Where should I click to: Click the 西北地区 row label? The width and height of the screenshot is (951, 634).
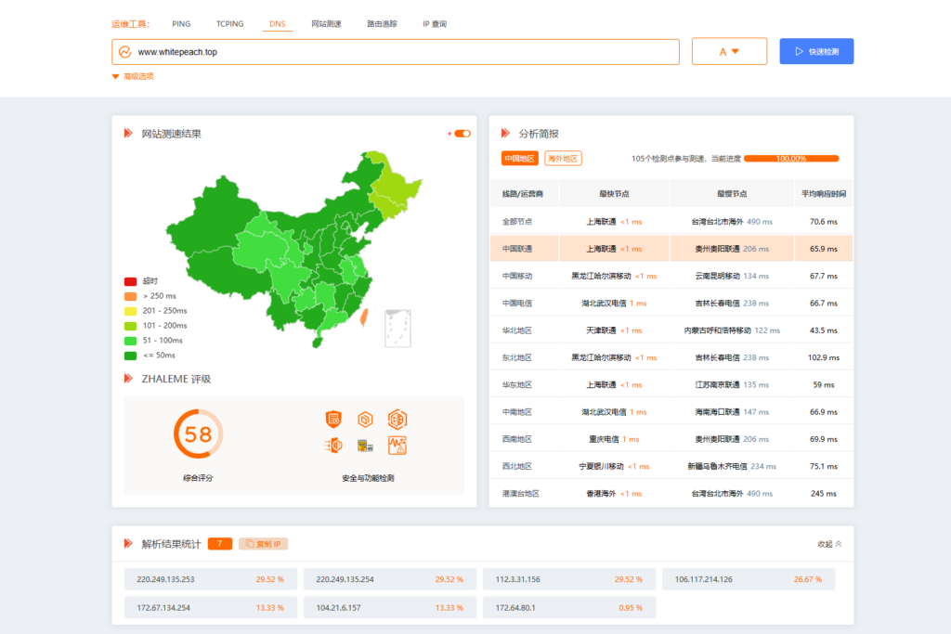pos(517,466)
